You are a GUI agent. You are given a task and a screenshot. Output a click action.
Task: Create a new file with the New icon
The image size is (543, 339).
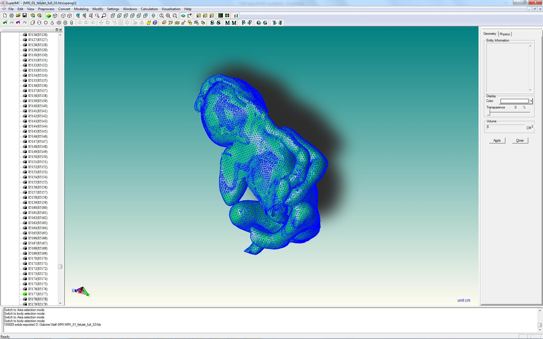[5, 16]
